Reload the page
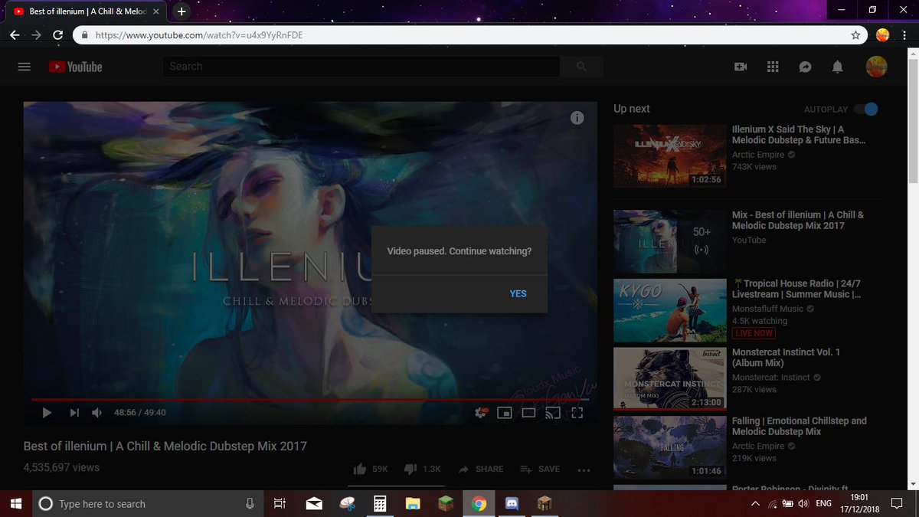Screen dimensions: 919x517 tap(58, 35)
